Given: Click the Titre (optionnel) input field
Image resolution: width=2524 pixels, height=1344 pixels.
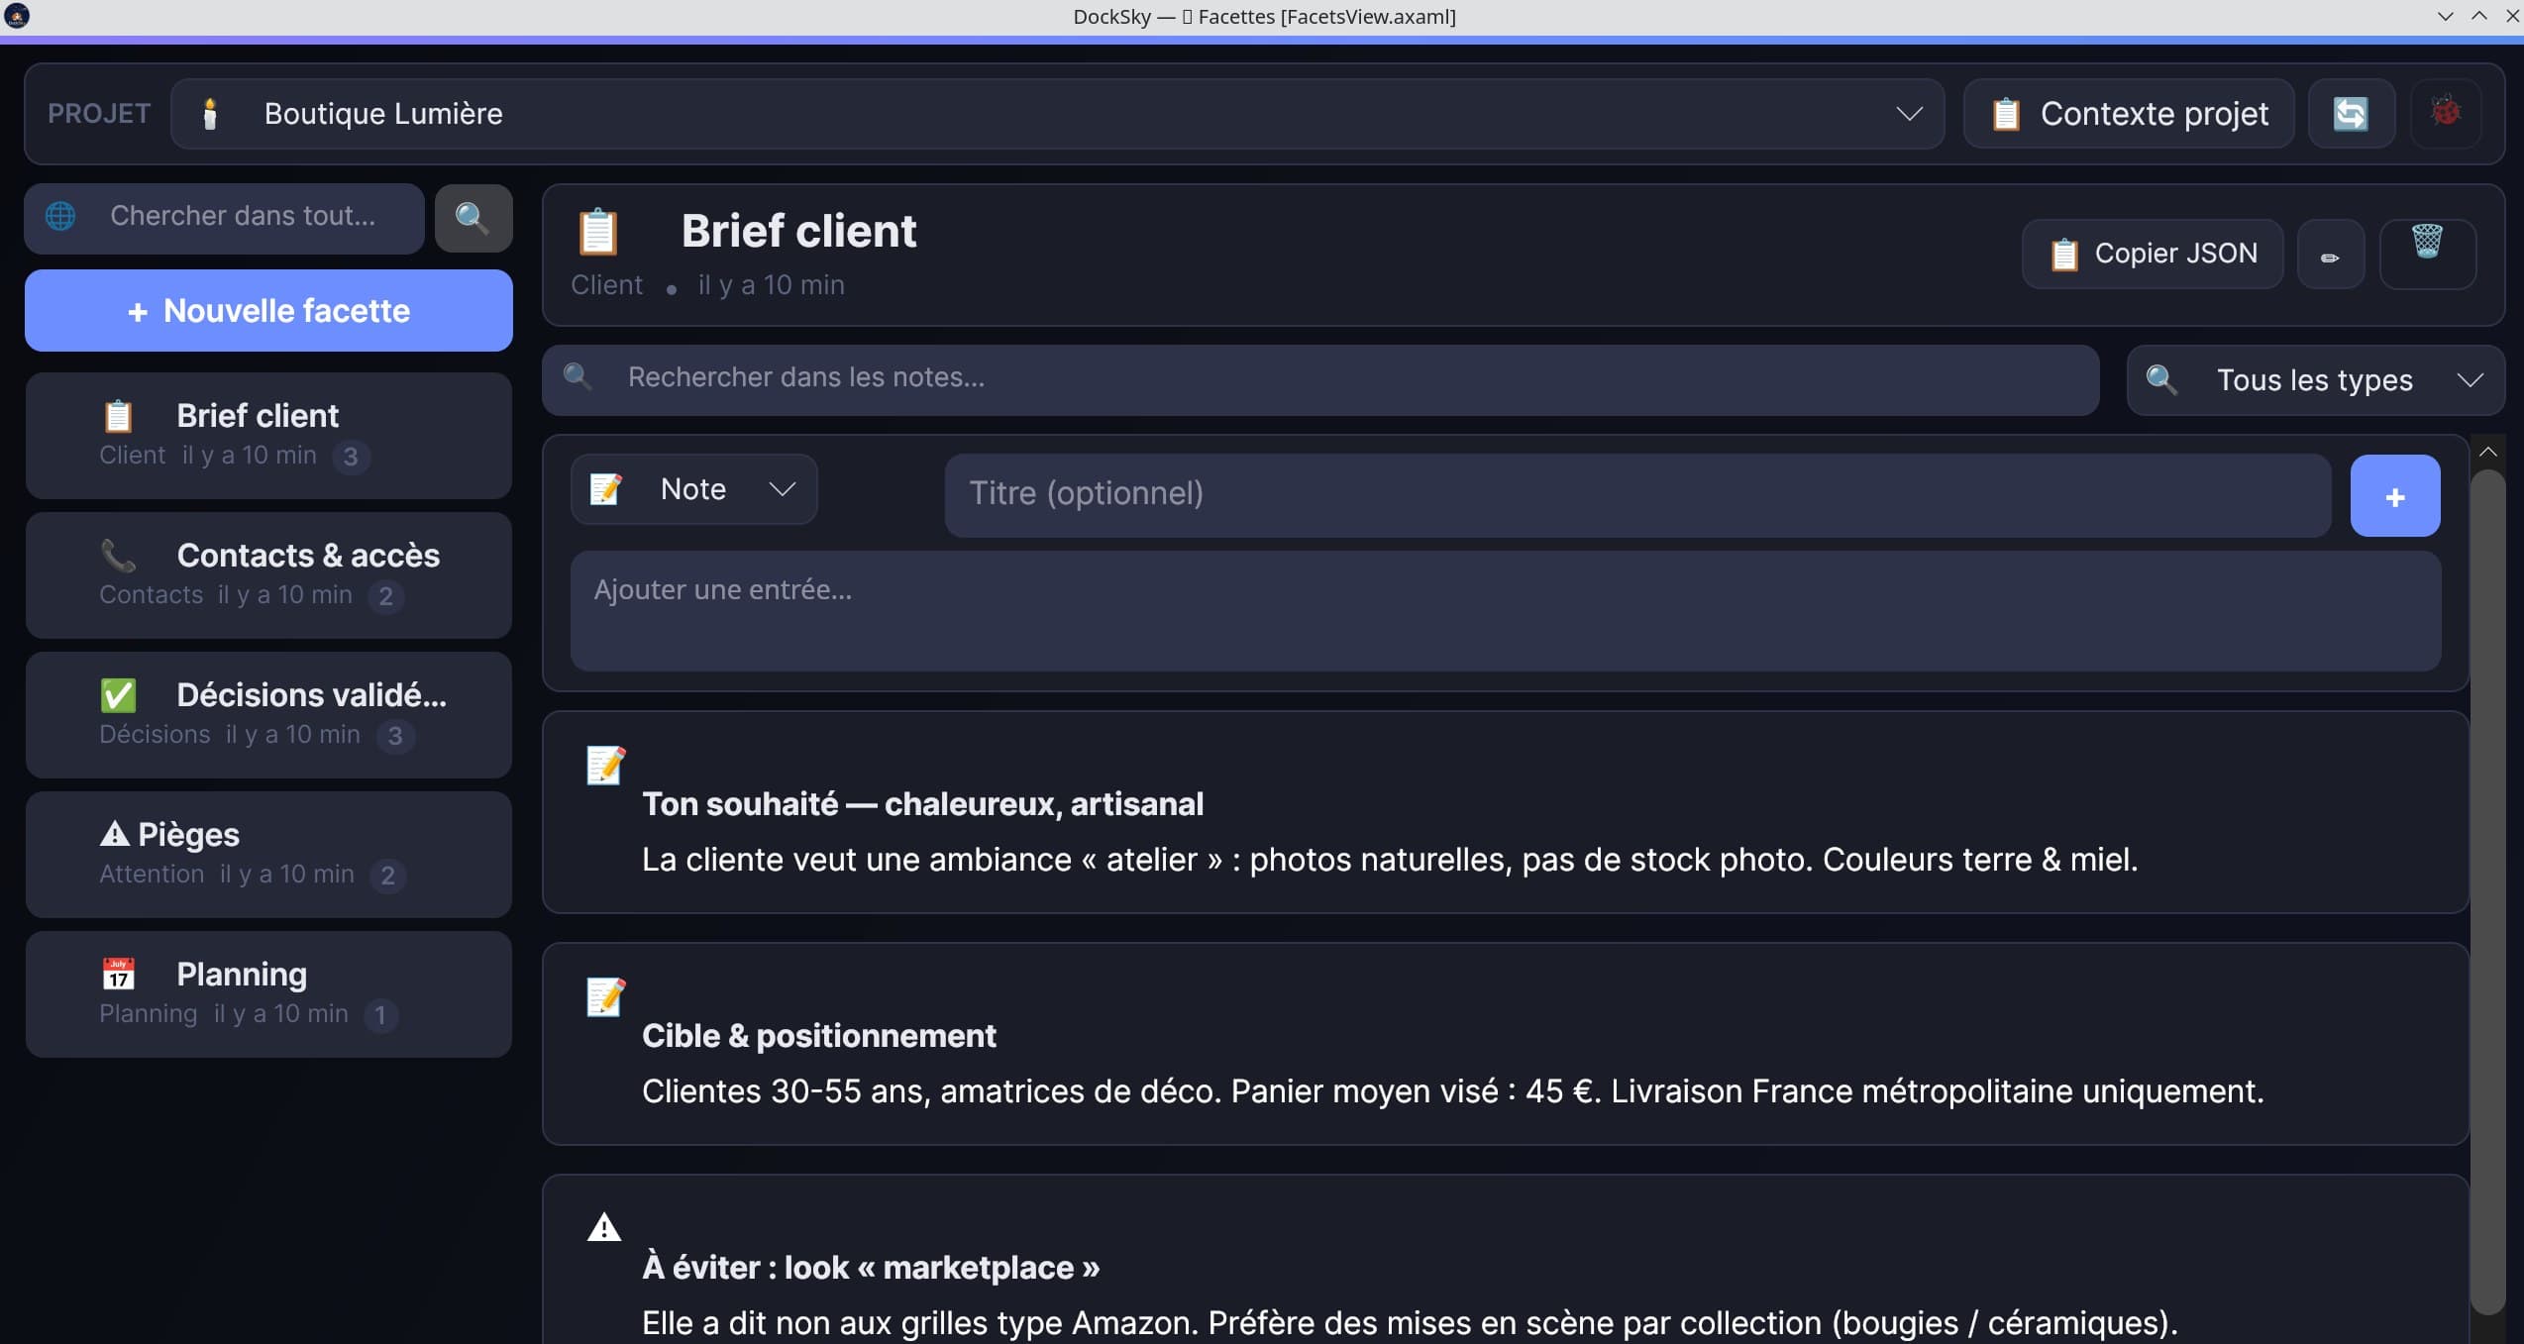Looking at the screenshot, I should click(1637, 496).
